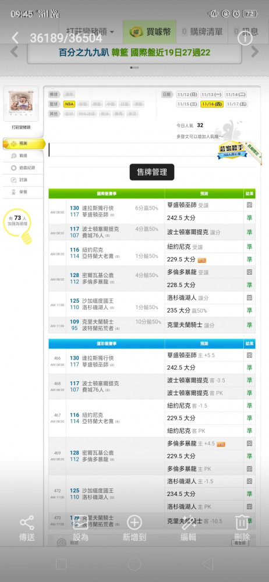
Task: Click the lightbulb 73人 followers badge
Action: 18,226
